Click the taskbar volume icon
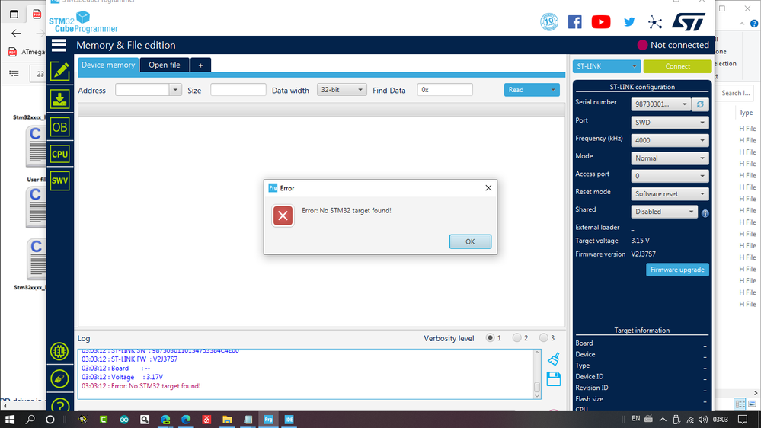Viewport: 761px width, 428px height. [703, 420]
